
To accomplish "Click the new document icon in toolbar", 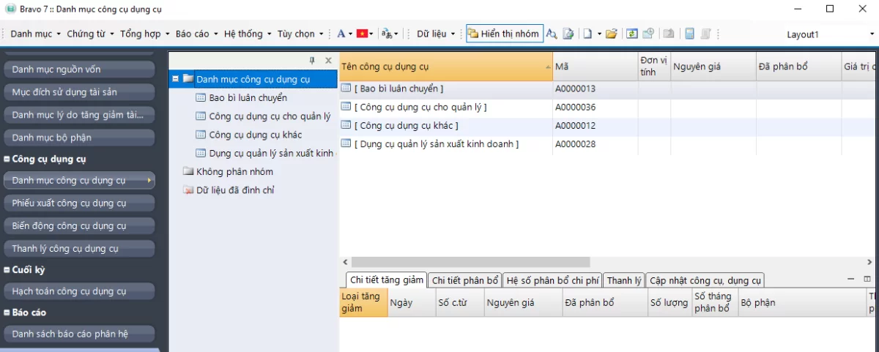I will (x=587, y=34).
